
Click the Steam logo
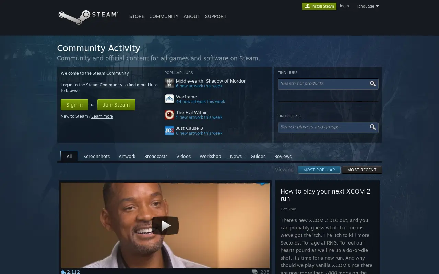click(x=88, y=17)
